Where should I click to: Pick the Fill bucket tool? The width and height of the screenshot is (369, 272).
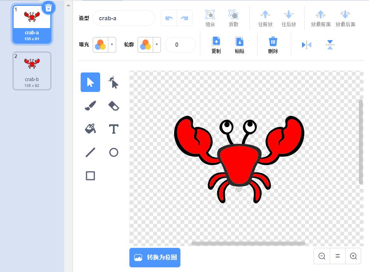[x=90, y=129]
